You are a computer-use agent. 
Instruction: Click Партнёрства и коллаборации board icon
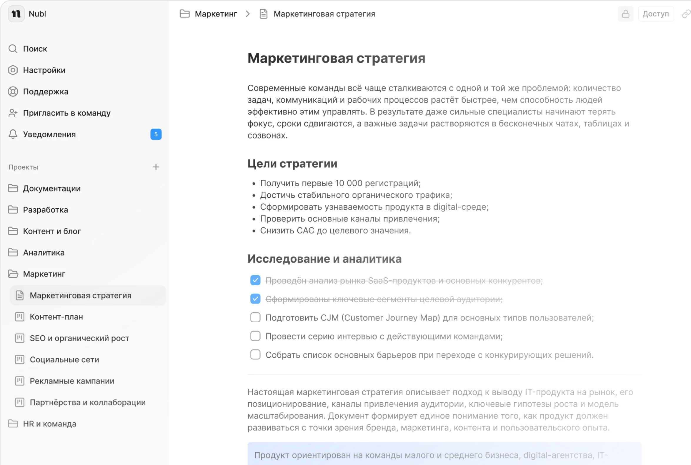(20, 402)
